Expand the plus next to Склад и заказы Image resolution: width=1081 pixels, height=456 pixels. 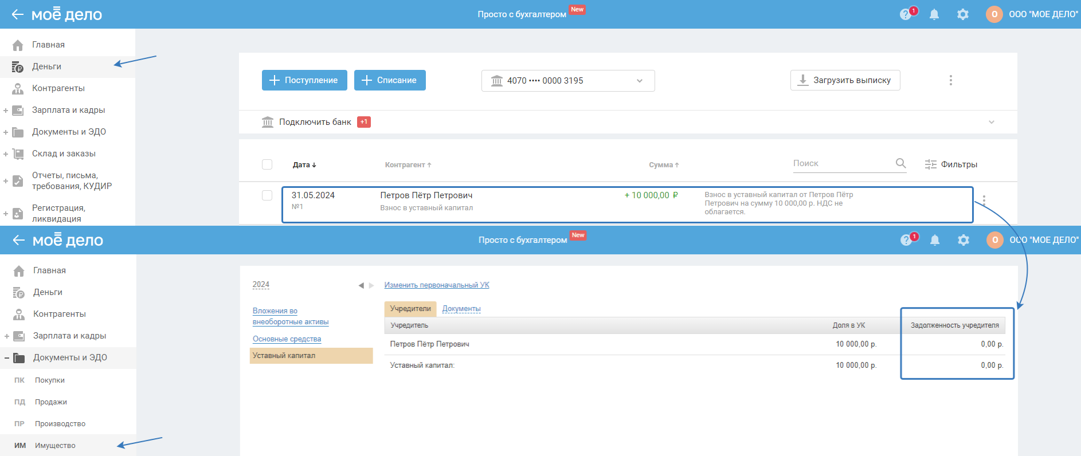pos(6,154)
